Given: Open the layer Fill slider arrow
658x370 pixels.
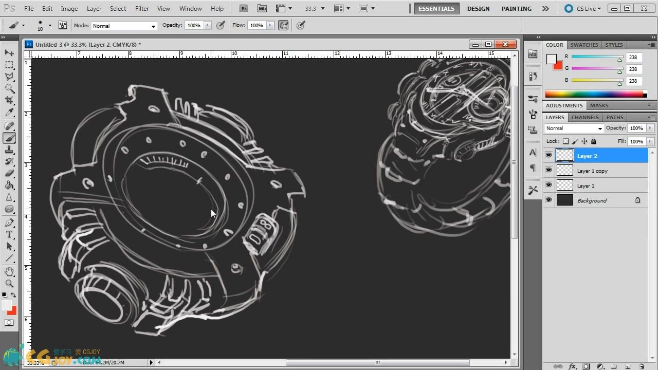Looking at the screenshot, I should click(650, 141).
